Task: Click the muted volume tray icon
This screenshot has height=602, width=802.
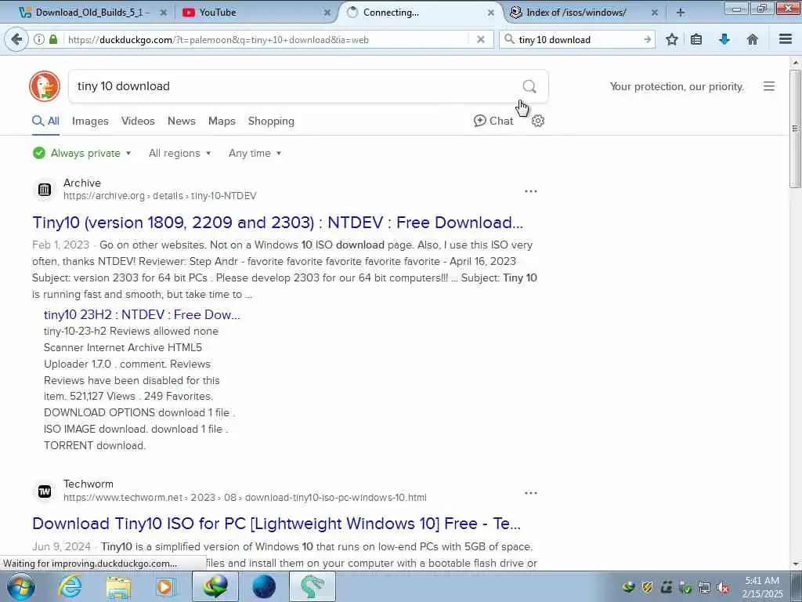Action: point(723,588)
